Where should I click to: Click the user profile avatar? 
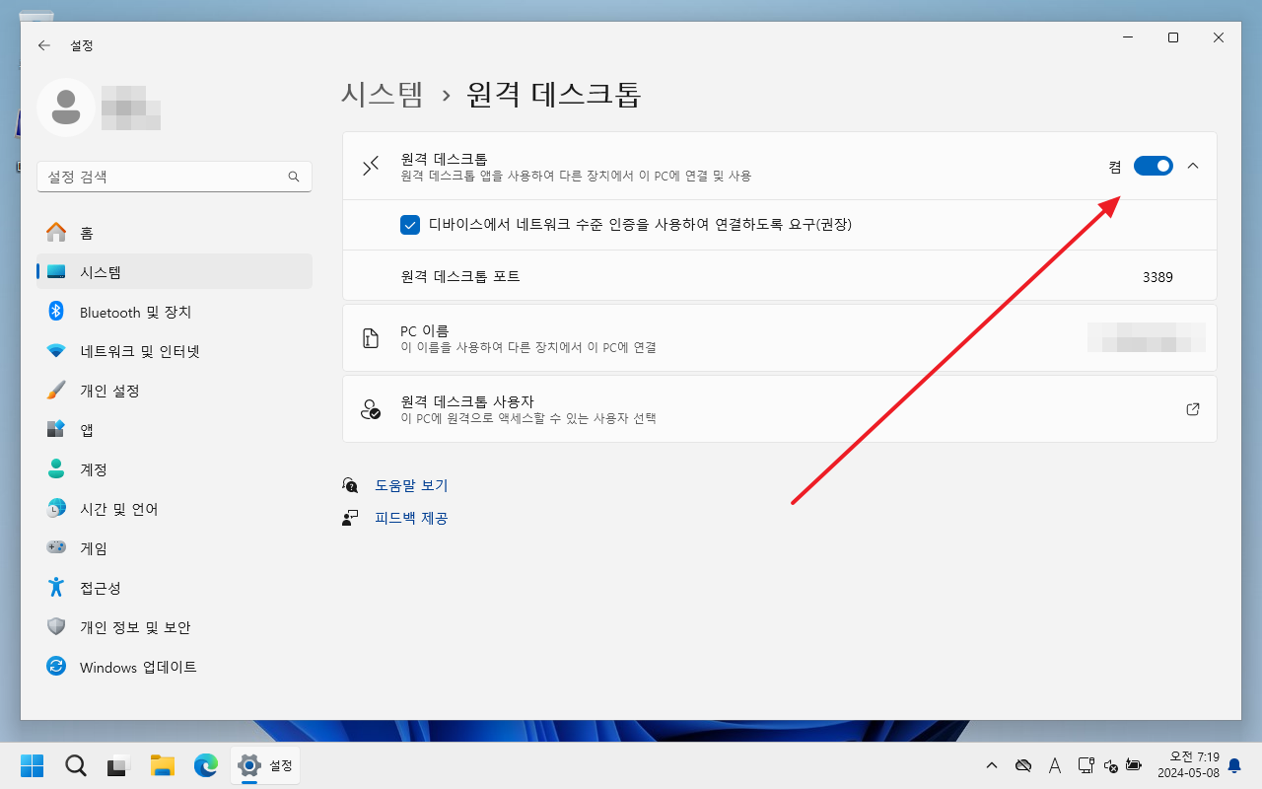(66, 107)
